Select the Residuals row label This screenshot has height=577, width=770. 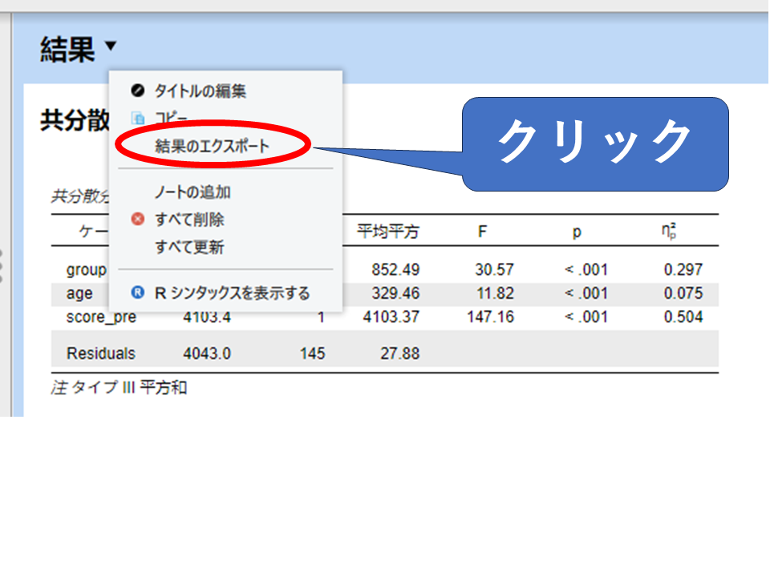pyautogui.click(x=101, y=353)
